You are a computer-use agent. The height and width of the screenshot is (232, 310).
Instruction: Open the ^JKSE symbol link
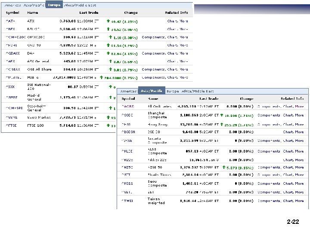(127, 140)
